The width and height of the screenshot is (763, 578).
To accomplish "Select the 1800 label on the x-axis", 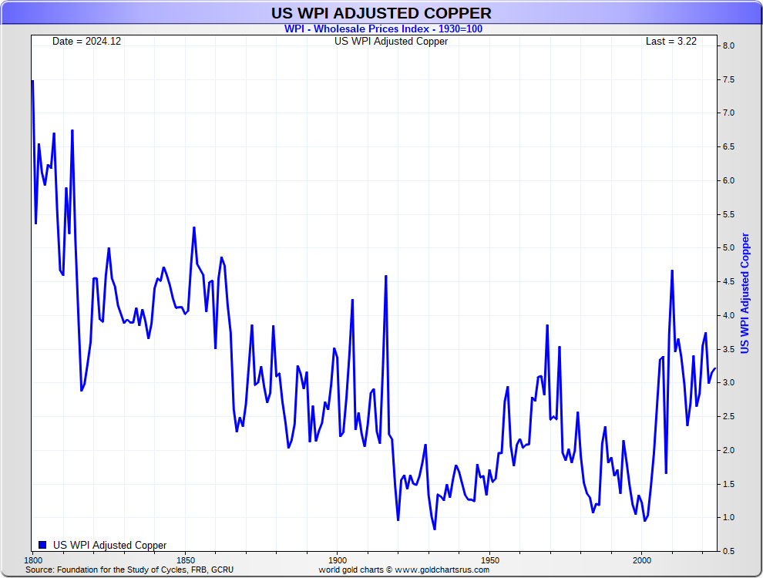I will [33, 560].
